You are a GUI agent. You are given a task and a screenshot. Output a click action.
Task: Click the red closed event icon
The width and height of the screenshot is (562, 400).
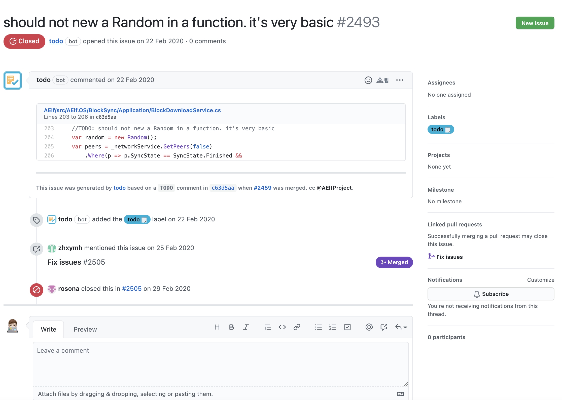37,290
